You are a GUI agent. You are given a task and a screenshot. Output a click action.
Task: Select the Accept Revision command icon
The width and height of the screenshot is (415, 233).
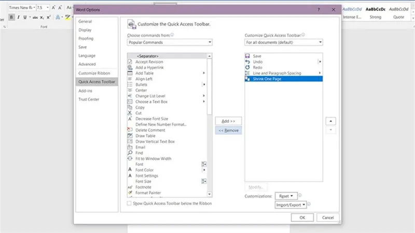coord(130,62)
